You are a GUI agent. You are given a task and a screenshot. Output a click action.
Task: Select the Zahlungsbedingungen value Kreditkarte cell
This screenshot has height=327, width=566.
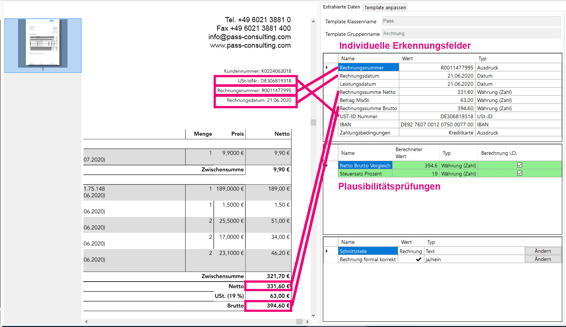coord(437,133)
